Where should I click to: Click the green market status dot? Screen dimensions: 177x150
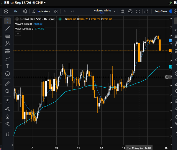tap(60, 19)
